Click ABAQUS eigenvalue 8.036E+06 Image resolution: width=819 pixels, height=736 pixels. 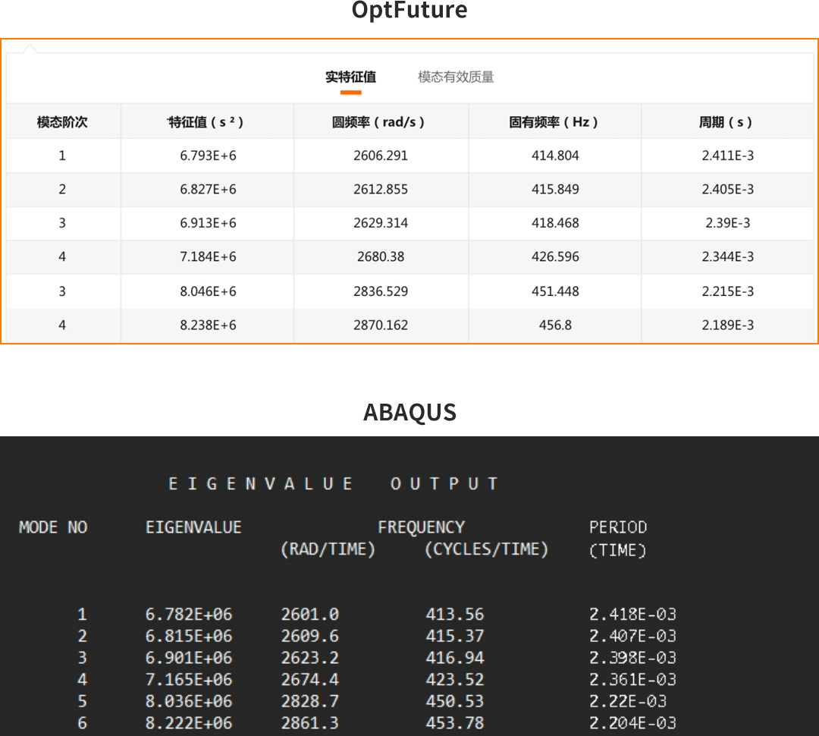[189, 702]
